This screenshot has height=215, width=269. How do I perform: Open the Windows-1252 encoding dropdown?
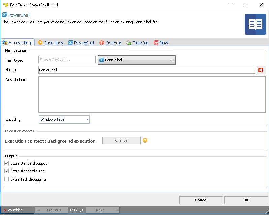(x=64, y=119)
